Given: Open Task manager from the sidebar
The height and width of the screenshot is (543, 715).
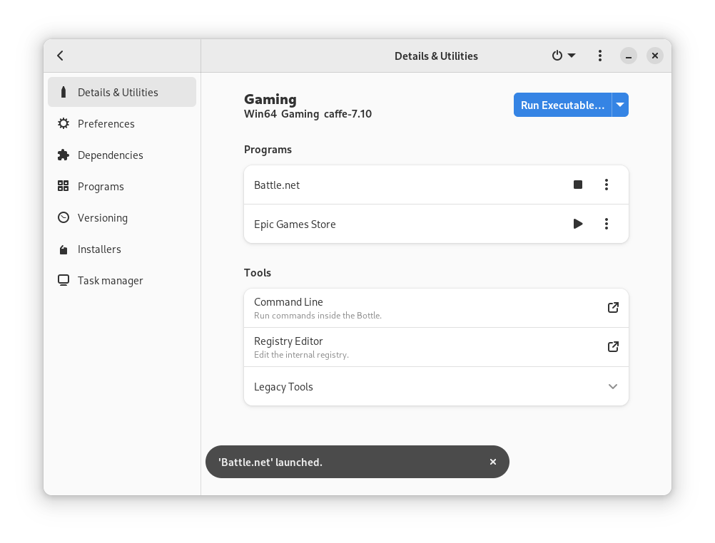Looking at the screenshot, I should [110, 281].
